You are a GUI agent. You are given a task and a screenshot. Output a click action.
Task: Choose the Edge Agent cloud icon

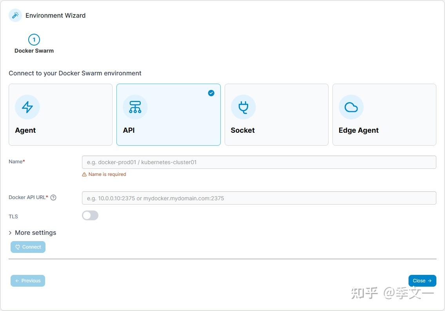(351, 107)
